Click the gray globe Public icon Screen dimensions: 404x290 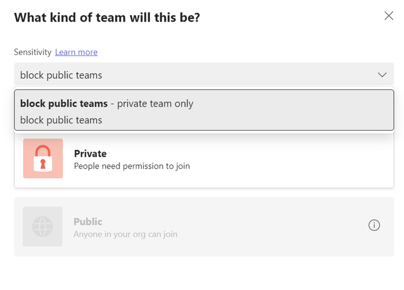[x=43, y=226]
